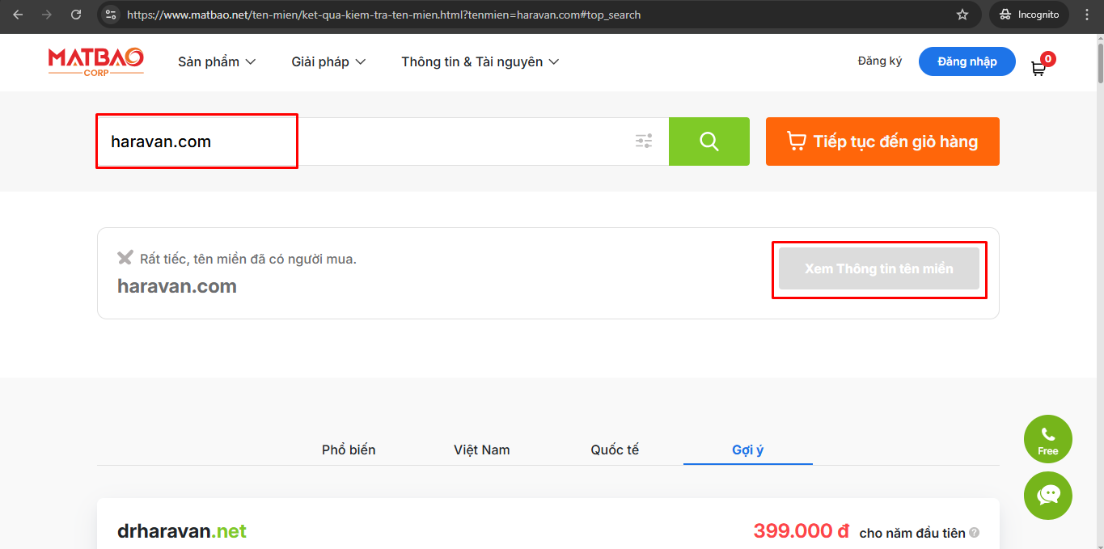Expand Thông tin & Tài nguyên menu
Viewport: 1104px width, 549px height.
coord(480,61)
